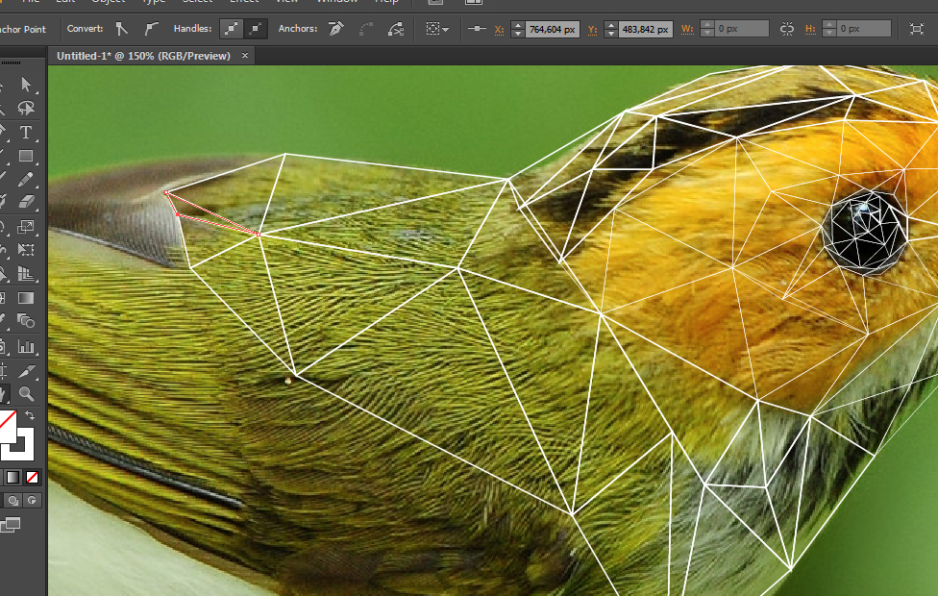Set color mode to None
The width and height of the screenshot is (938, 596).
coord(33,477)
